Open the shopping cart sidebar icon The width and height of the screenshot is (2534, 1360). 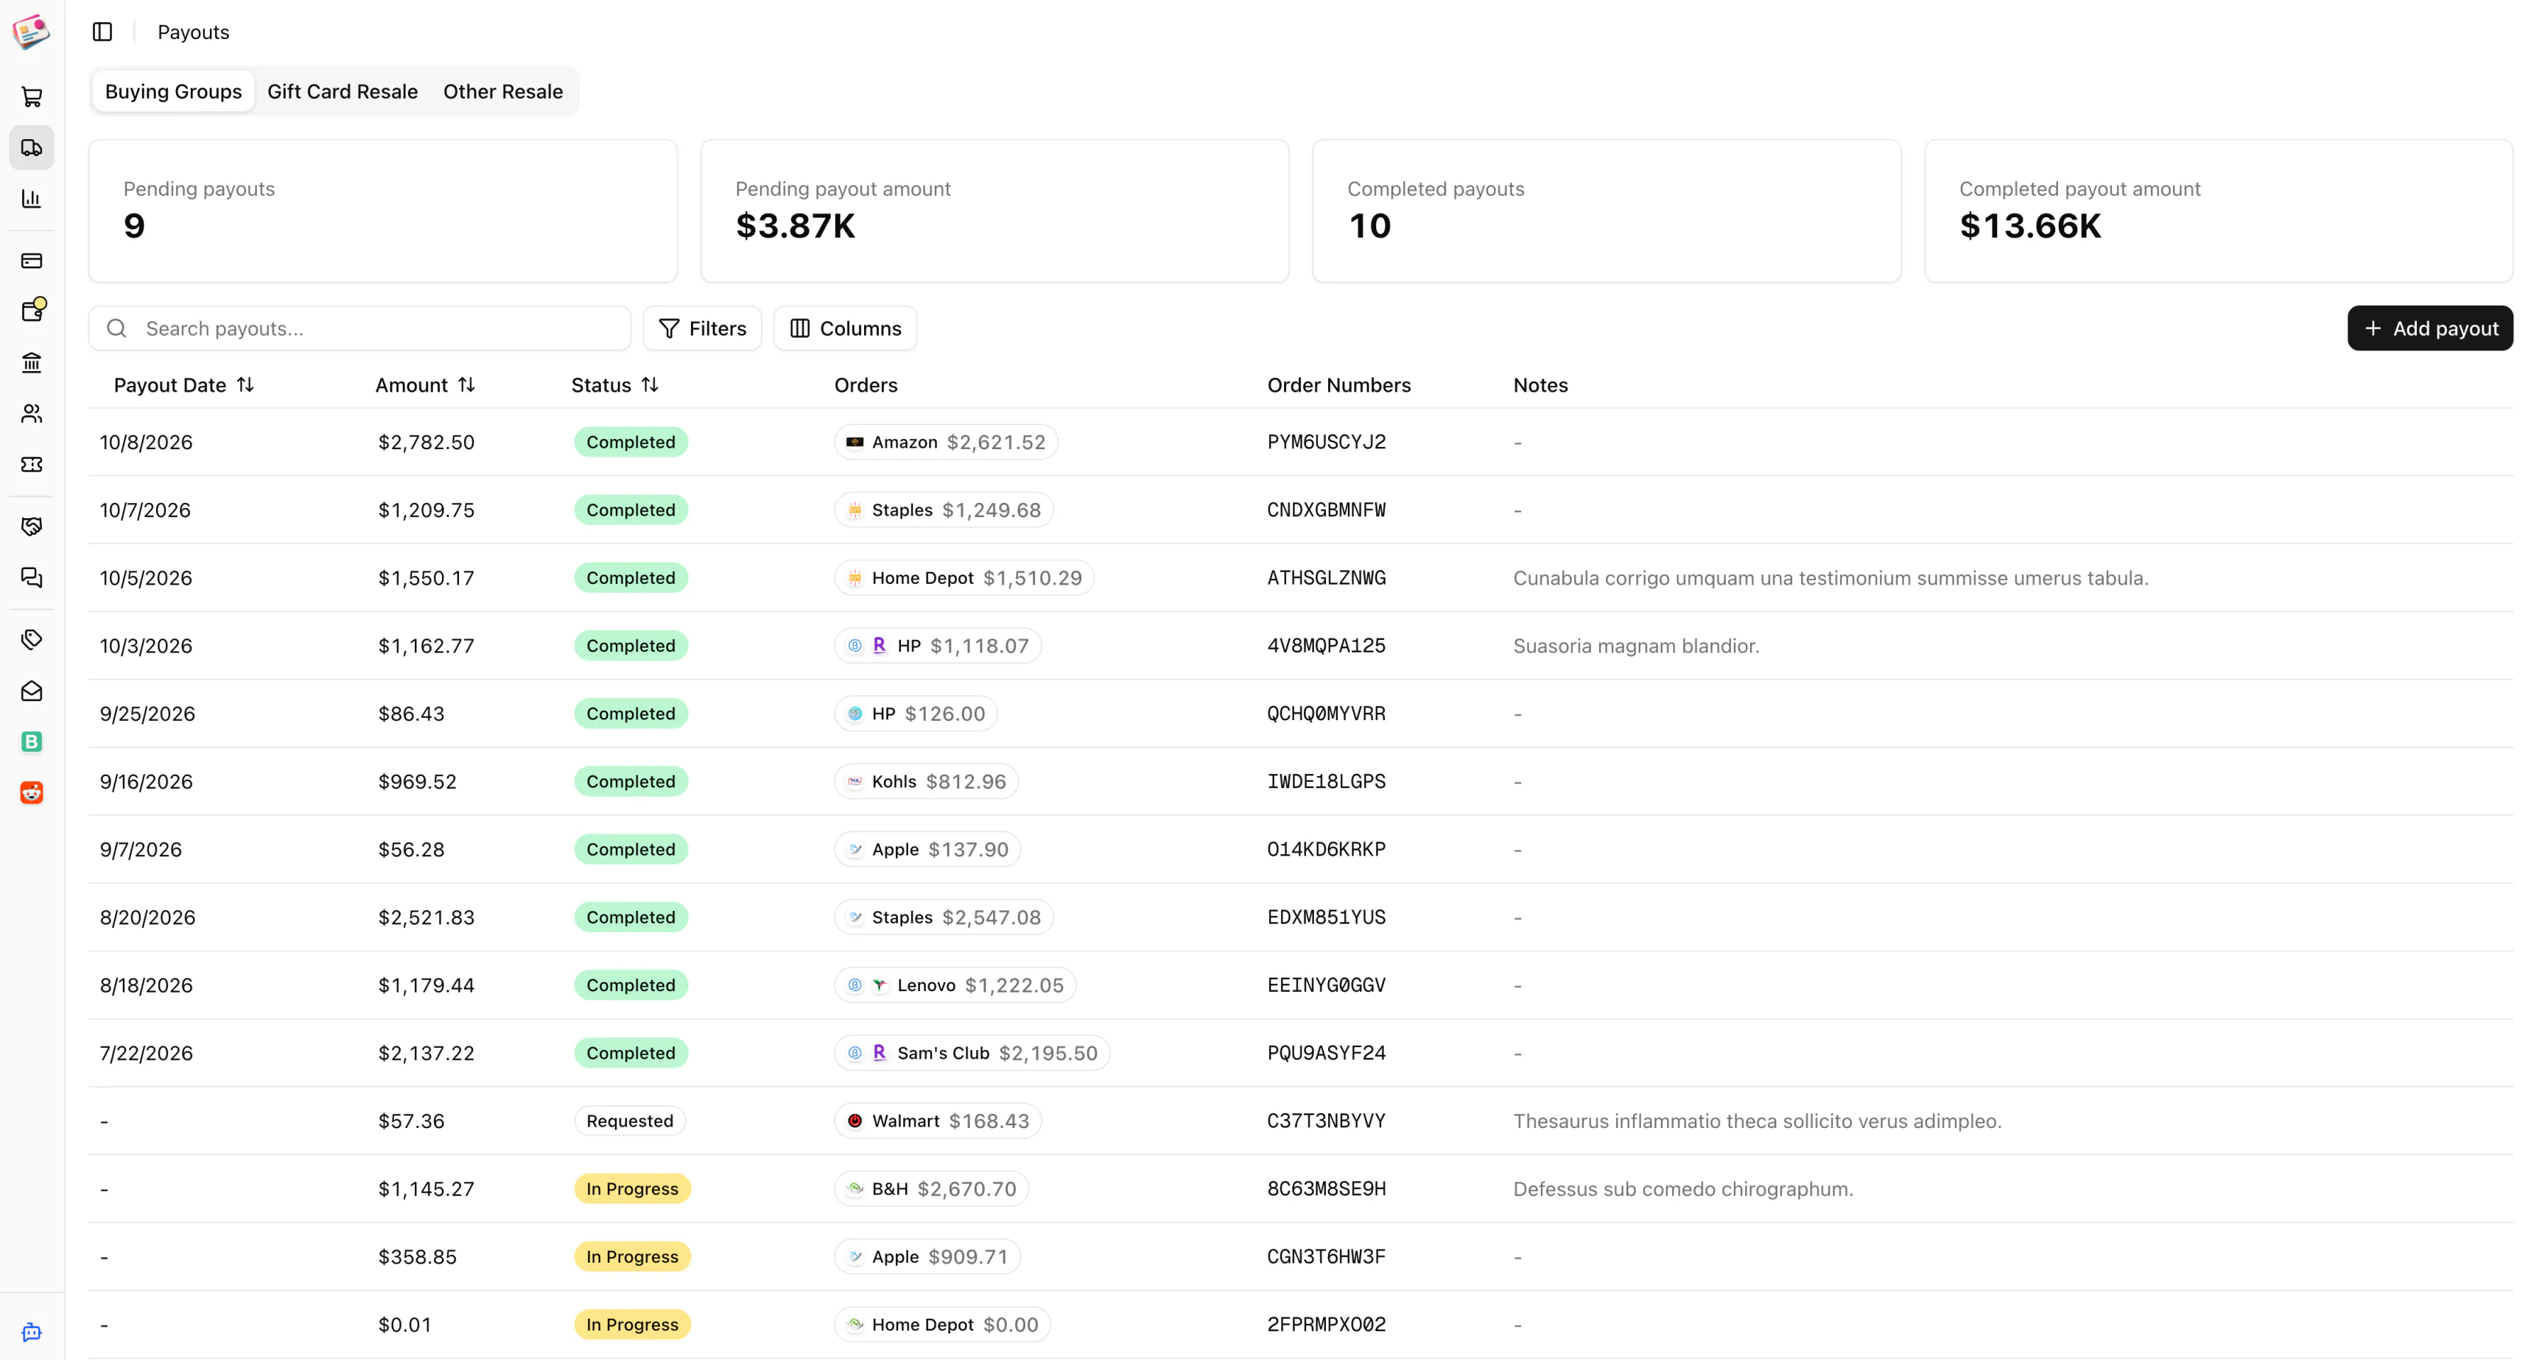pos(32,96)
